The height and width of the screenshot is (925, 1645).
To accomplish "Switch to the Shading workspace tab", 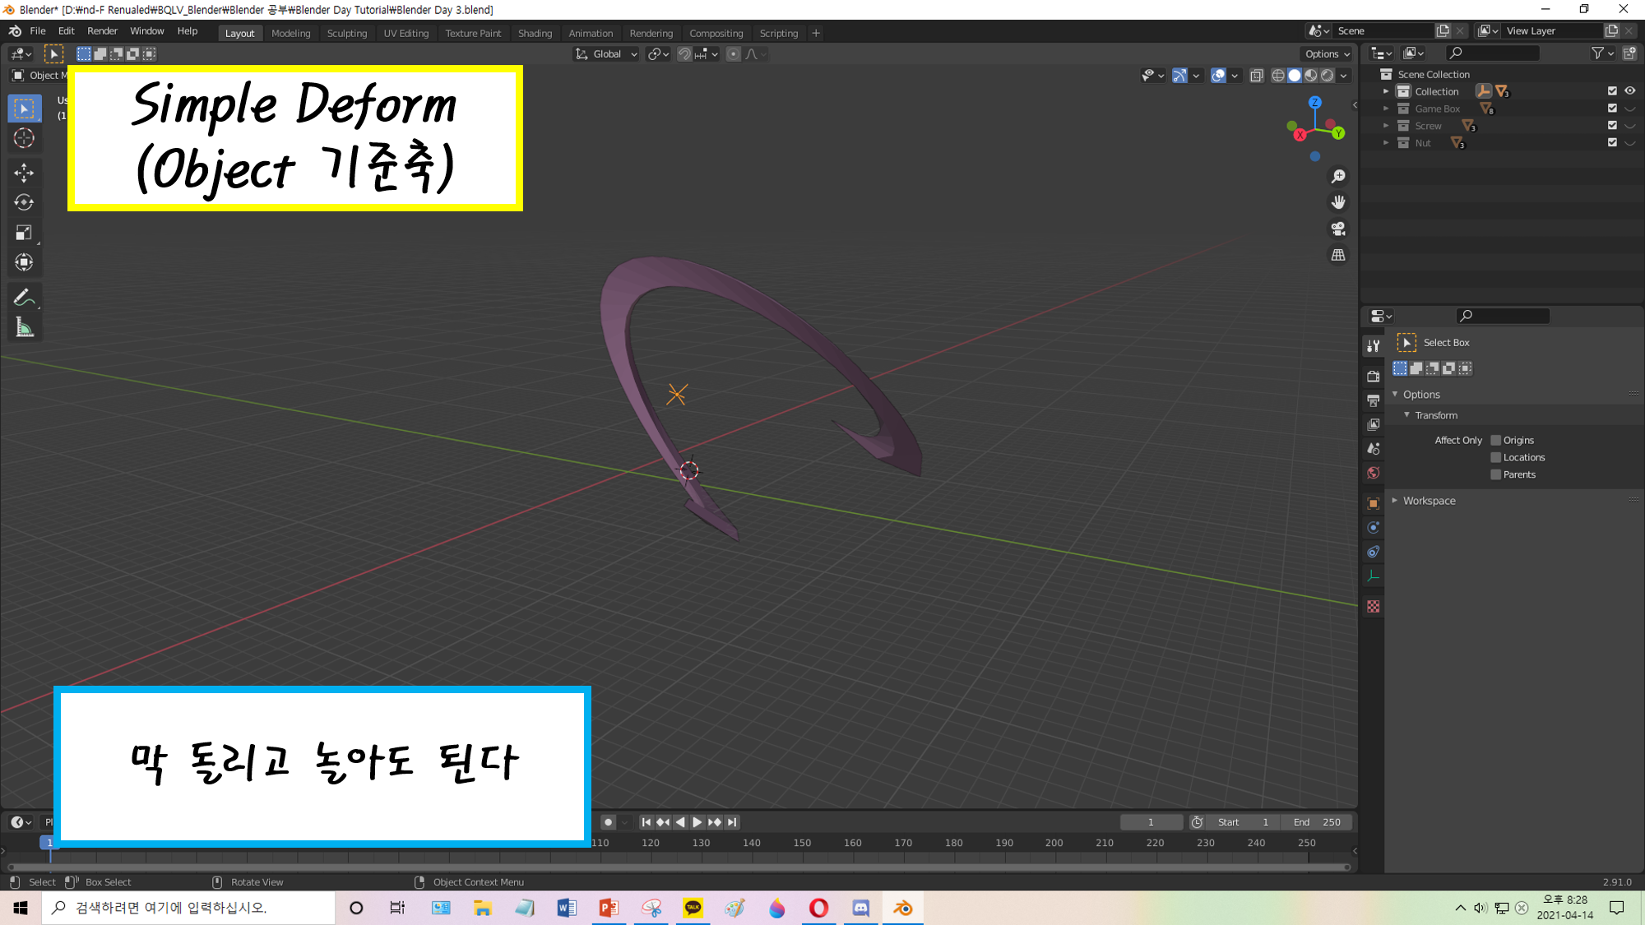I will click(x=535, y=34).
